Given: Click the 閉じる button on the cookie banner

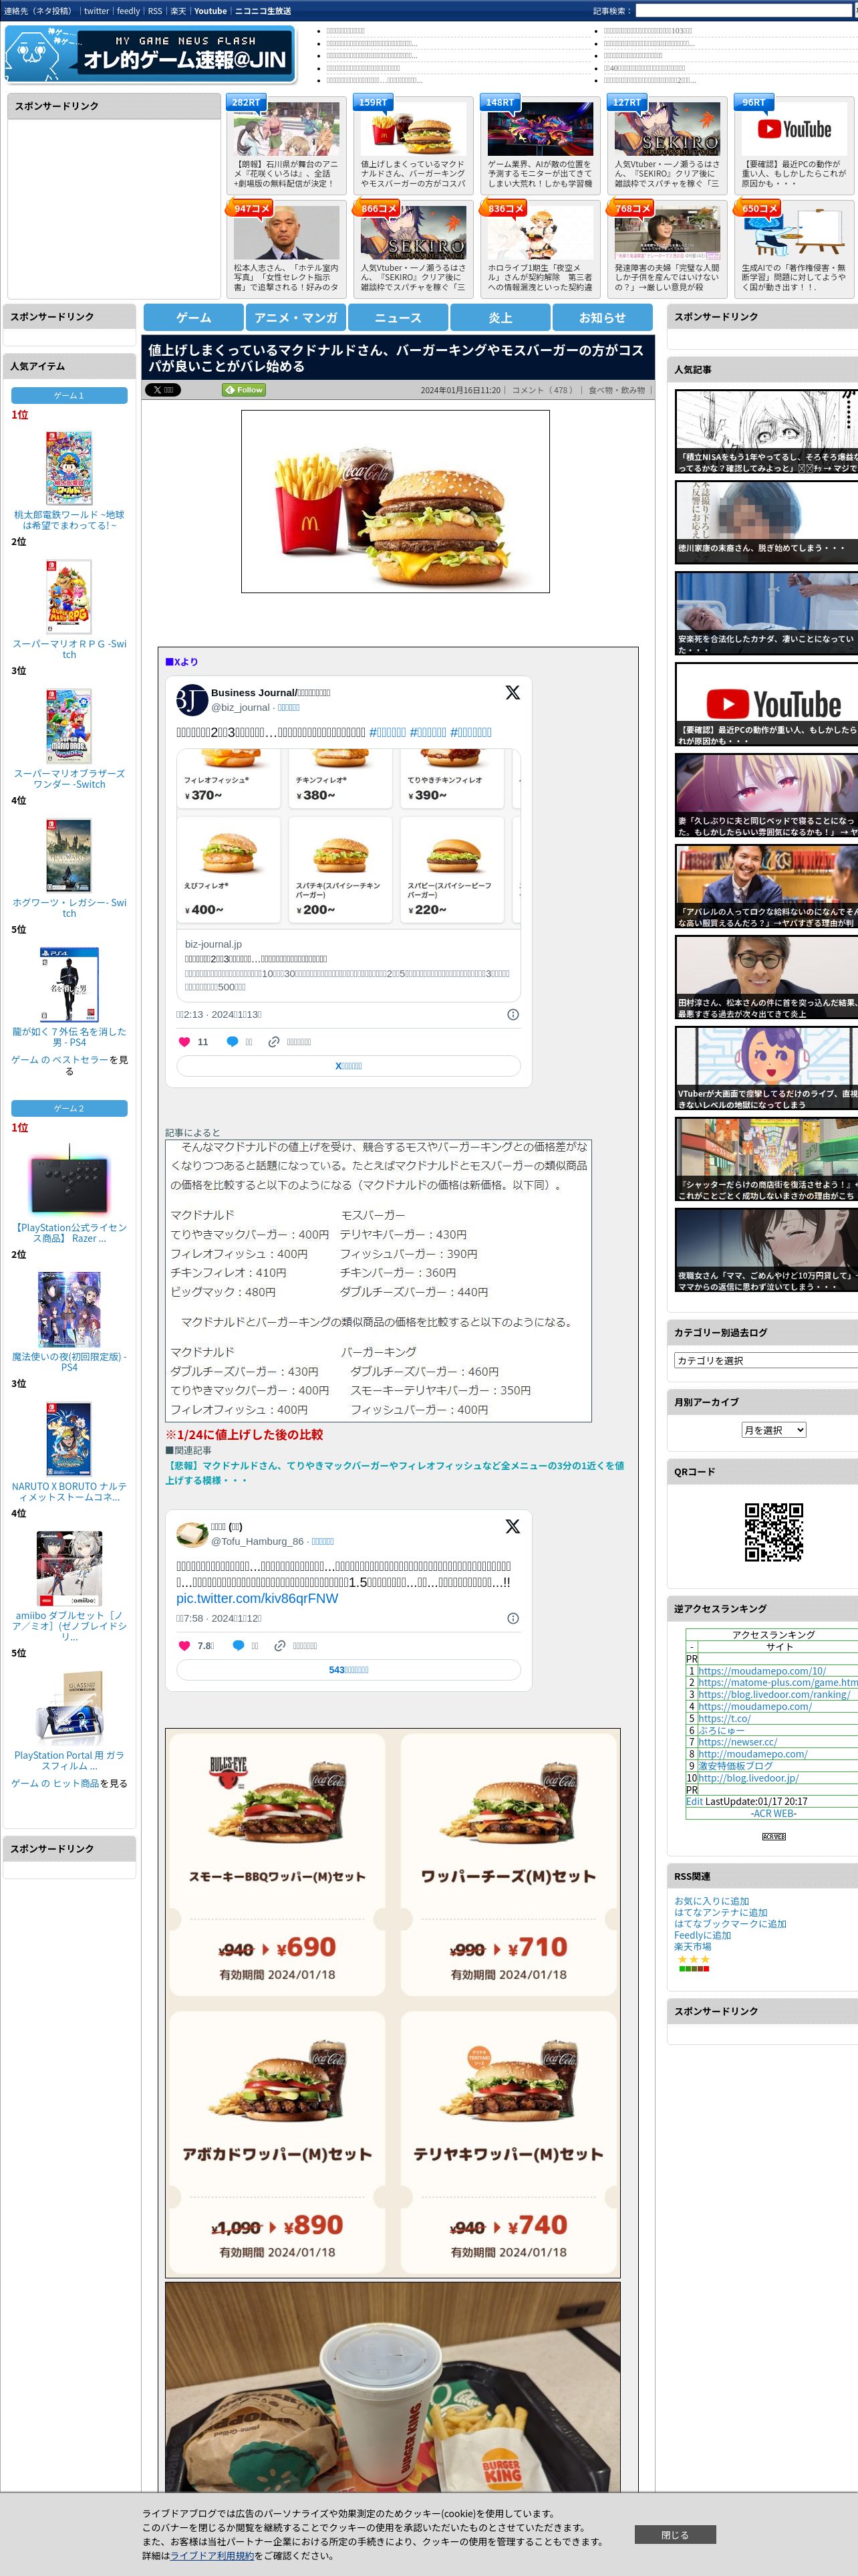Looking at the screenshot, I should [674, 2534].
